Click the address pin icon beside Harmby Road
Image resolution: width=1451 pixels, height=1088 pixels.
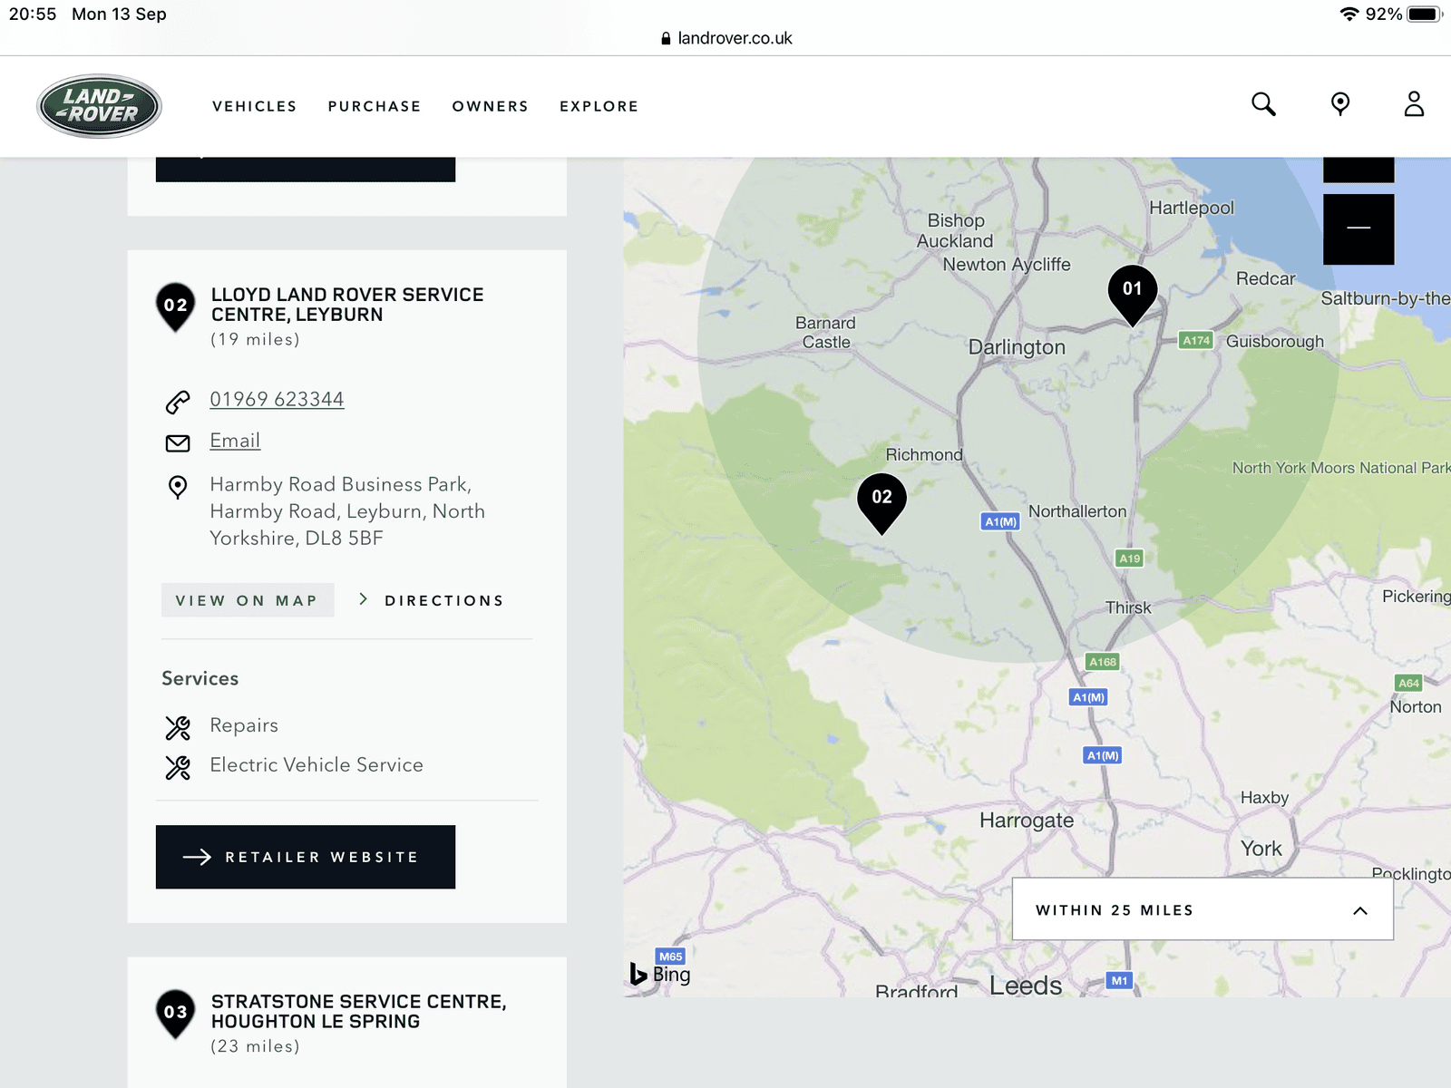(178, 487)
